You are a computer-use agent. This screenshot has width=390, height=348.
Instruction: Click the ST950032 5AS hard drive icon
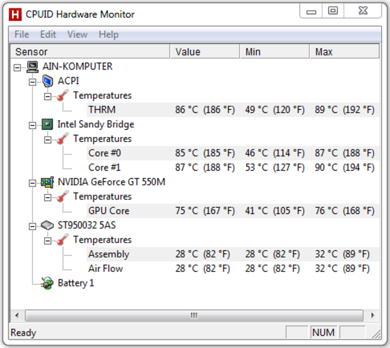coord(47,226)
